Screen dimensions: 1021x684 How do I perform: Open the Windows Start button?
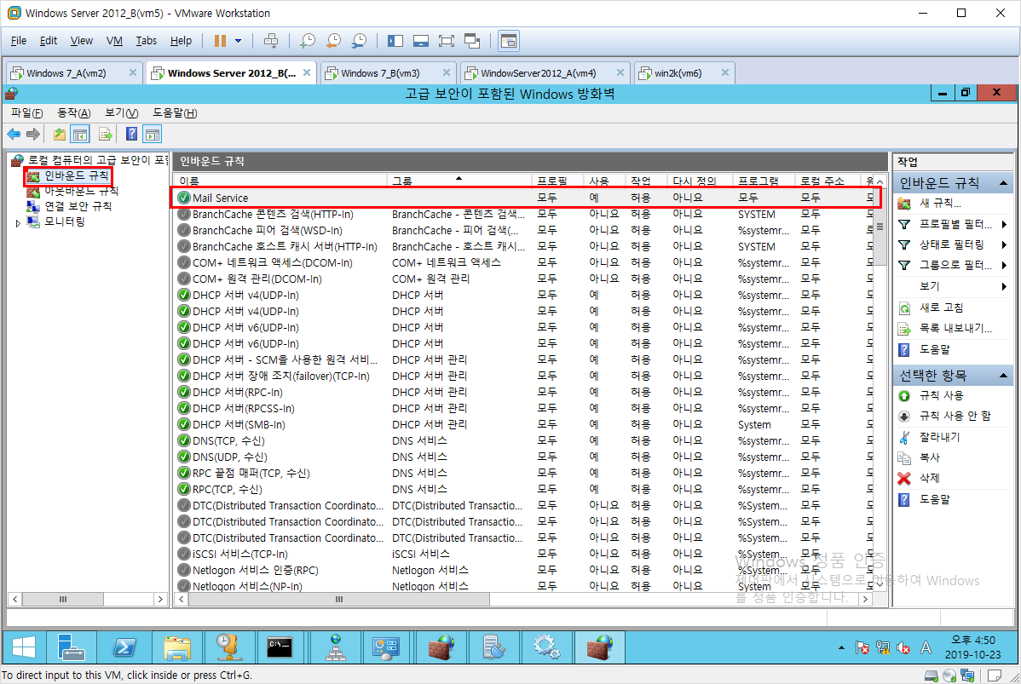(24, 647)
